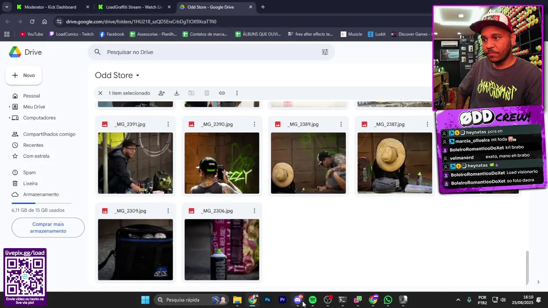Click the Google Drive logo

point(15,52)
